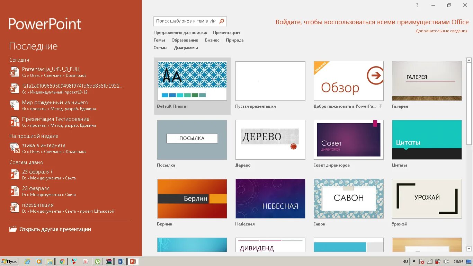This screenshot has width=473, height=266.
Task: Open the Windows Пуск start button
Action: (x=9, y=261)
